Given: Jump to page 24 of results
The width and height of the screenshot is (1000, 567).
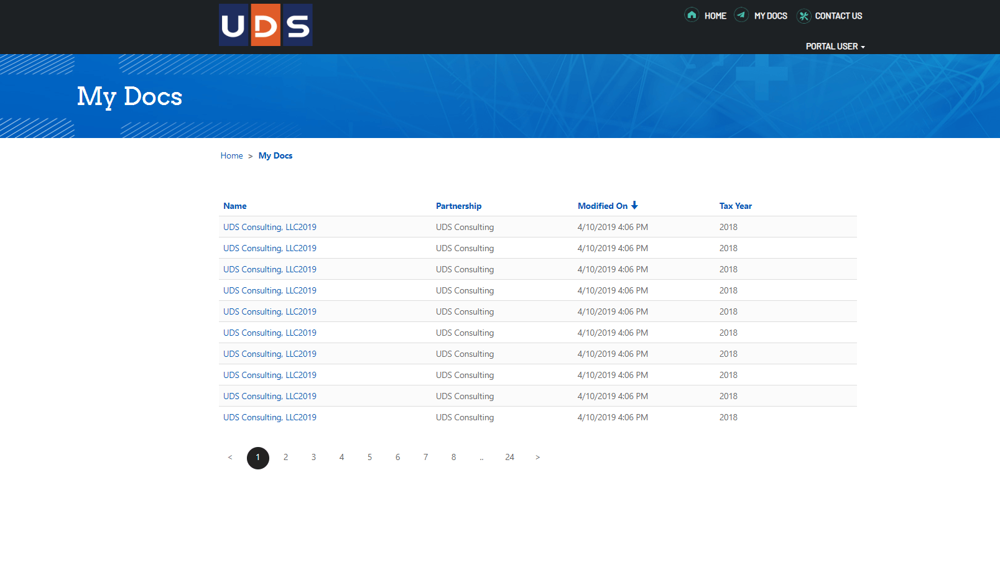Looking at the screenshot, I should (x=510, y=457).
